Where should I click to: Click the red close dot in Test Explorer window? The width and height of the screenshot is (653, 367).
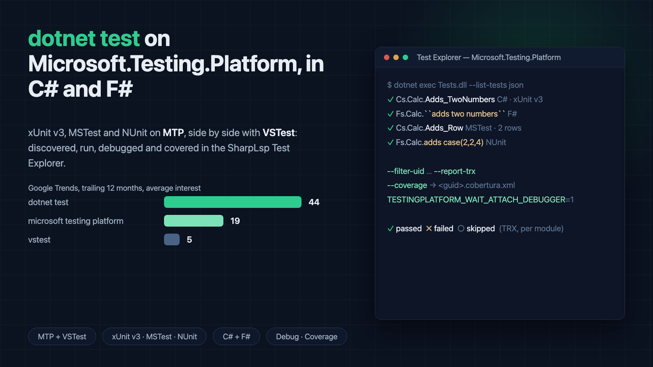[x=387, y=57]
